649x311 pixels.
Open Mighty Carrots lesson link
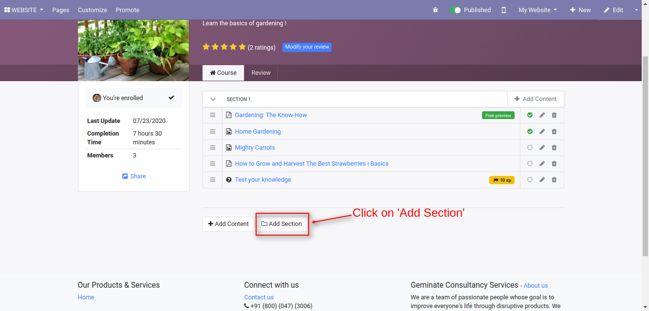(x=255, y=148)
